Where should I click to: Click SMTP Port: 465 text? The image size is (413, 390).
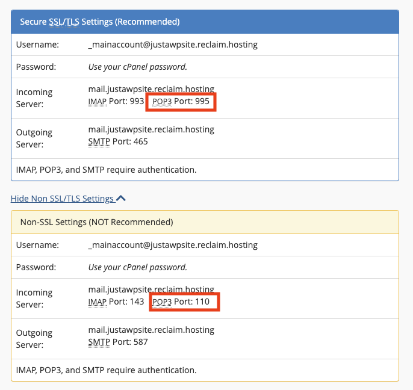pyautogui.click(x=118, y=141)
